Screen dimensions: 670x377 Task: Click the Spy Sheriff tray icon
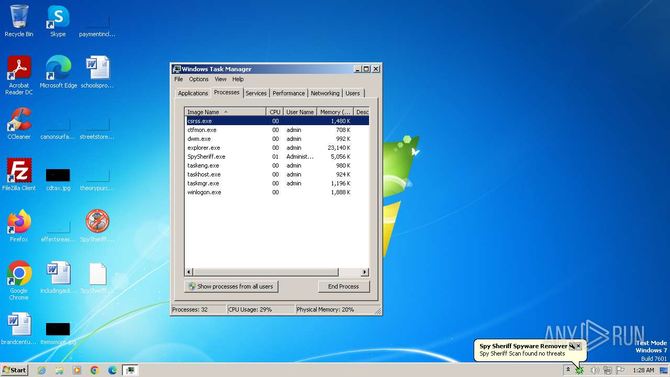(579, 370)
